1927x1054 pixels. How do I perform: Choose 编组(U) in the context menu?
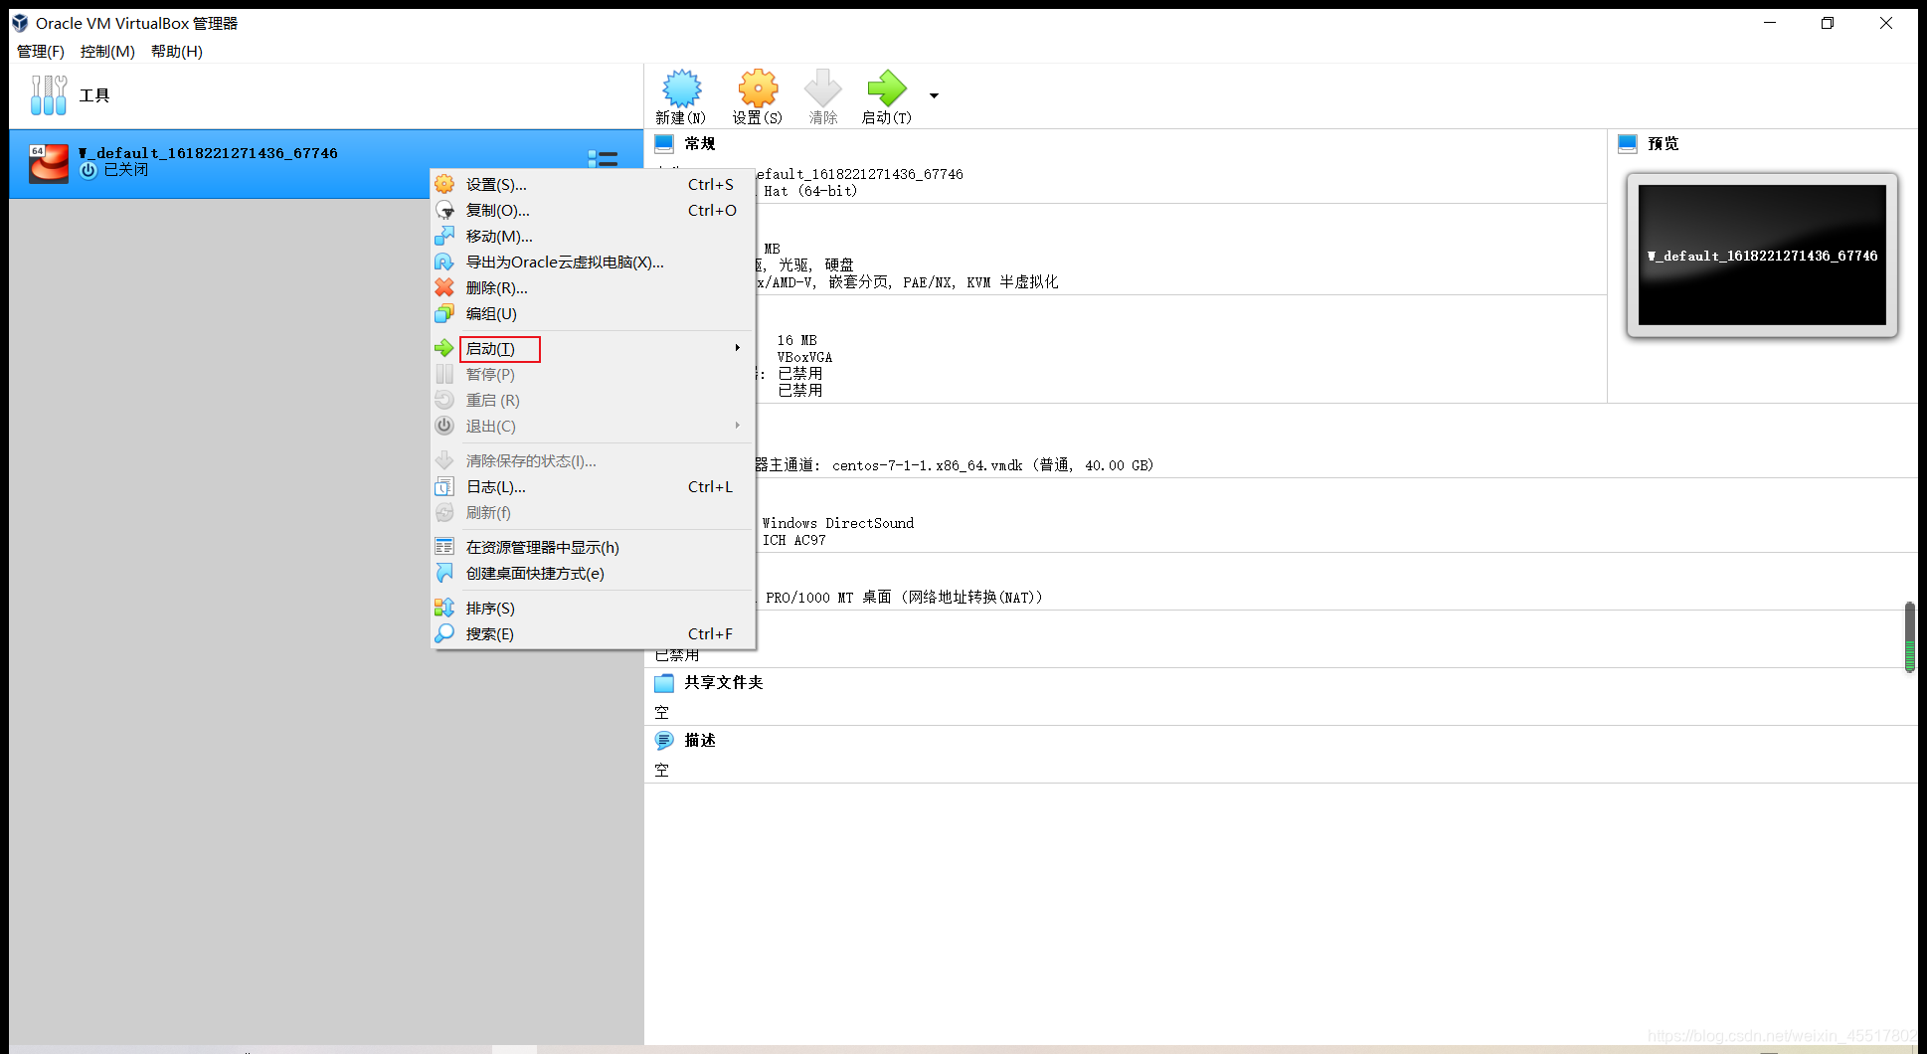593,313
